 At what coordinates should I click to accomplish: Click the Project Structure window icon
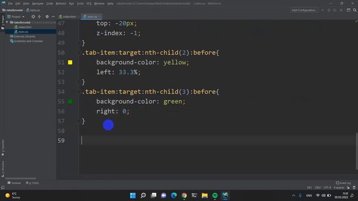(348, 10)
